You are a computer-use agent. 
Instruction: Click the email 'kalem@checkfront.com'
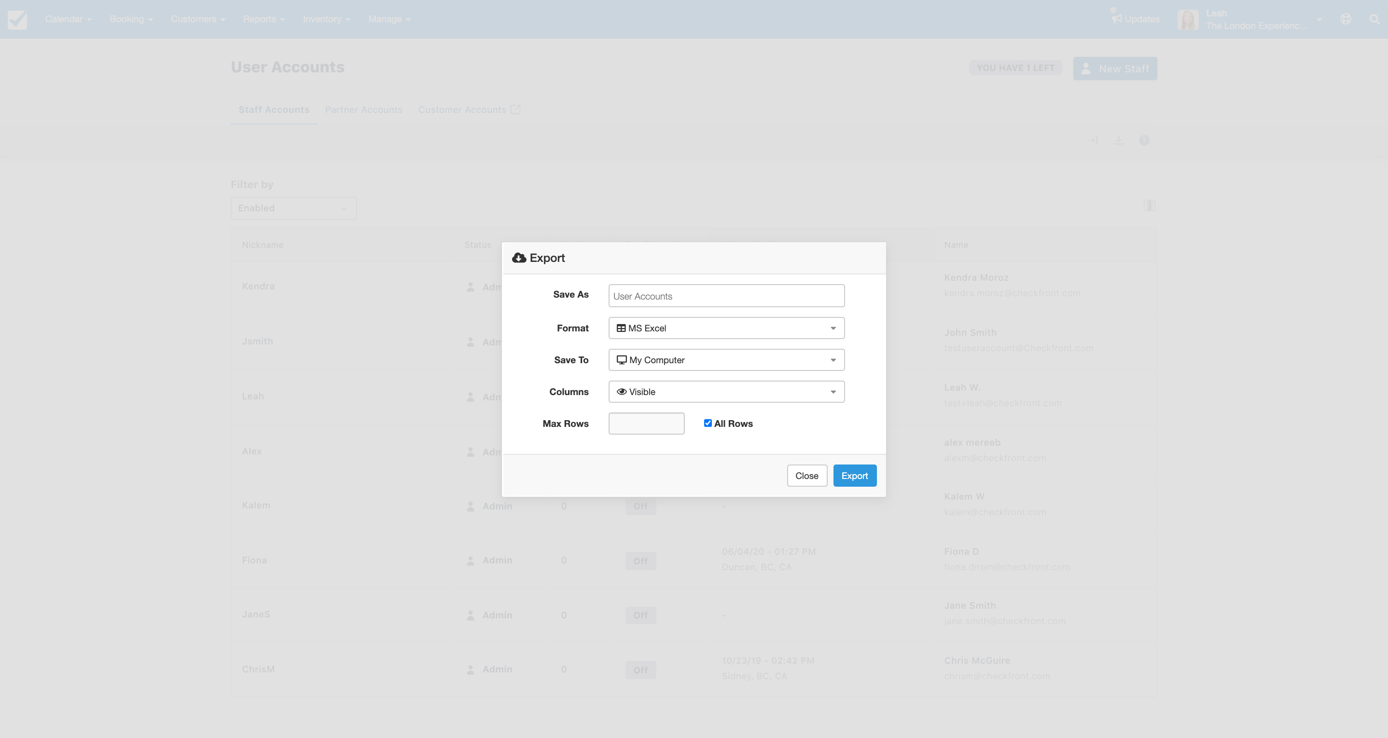[x=995, y=512]
